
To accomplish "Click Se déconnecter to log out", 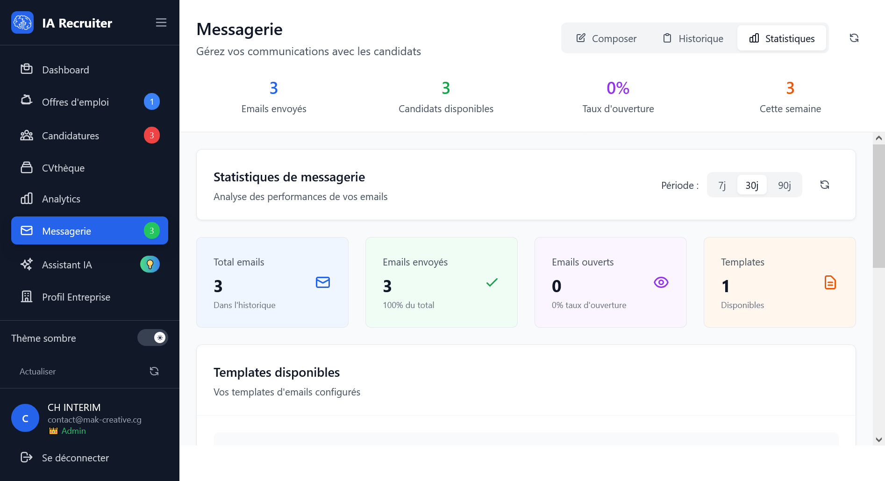I will (75, 458).
